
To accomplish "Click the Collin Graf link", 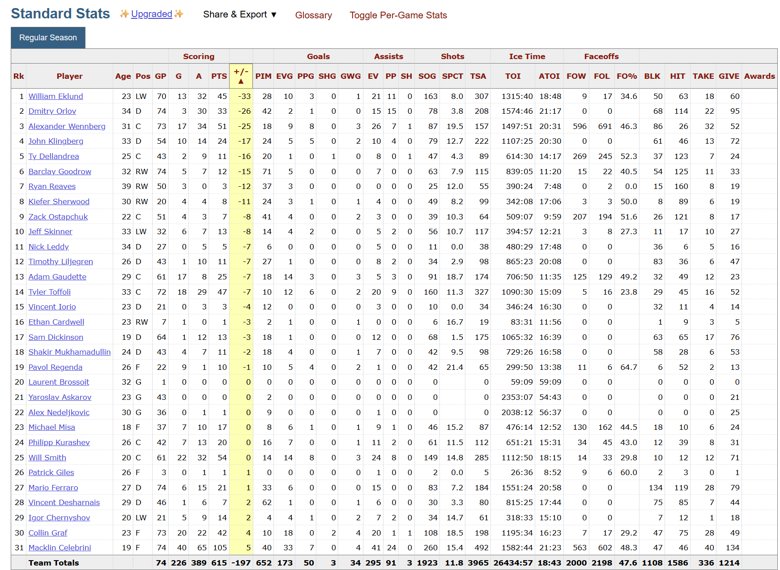I will (x=48, y=533).
